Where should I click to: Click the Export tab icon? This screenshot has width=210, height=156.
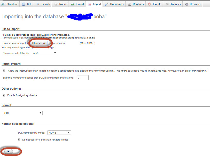pos(73,4)
